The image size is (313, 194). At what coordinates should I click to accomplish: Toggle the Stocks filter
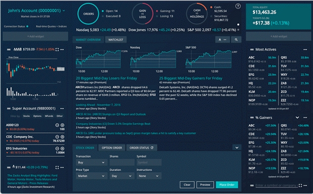26,116
